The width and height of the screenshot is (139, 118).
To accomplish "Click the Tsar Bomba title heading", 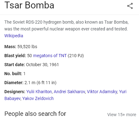I will click(29, 5).
